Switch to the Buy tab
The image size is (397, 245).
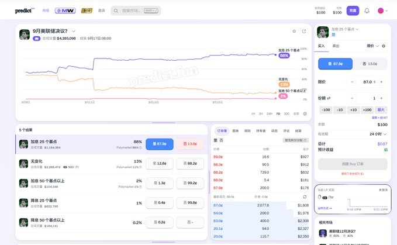[x=322, y=46]
